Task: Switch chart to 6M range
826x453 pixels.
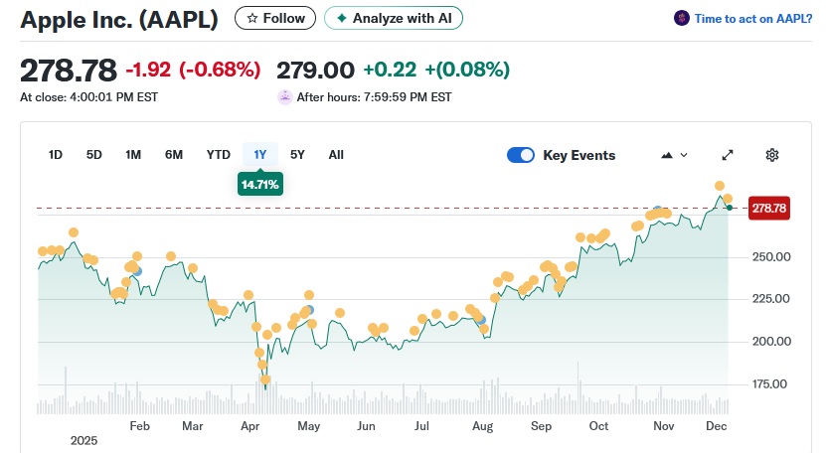Action: click(174, 154)
